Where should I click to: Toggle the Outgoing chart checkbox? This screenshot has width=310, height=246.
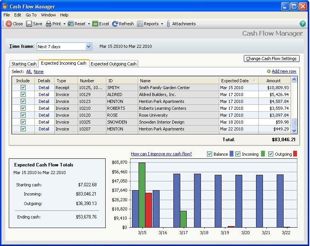[x=271, y=154]
